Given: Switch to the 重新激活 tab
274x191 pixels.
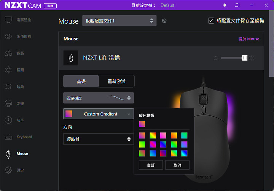Looking at the screenshot, I should 116,81.
